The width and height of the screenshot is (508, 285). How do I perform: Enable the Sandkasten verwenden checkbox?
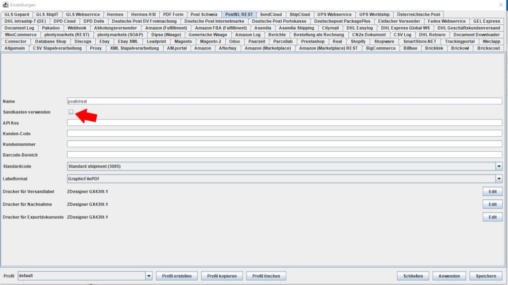pyautogui.click(x=70, y=112)
